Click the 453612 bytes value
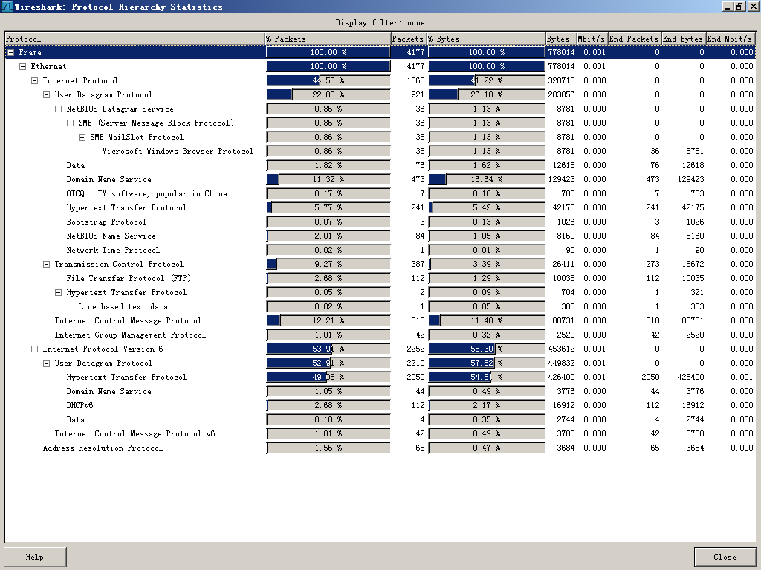Screen dimensions: 761x571 click(x=561, y=349)
